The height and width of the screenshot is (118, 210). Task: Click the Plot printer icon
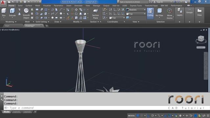click(x=25, y=2)
